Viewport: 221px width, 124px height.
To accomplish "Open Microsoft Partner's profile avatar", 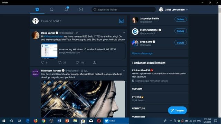I will (x=36, y=73).
